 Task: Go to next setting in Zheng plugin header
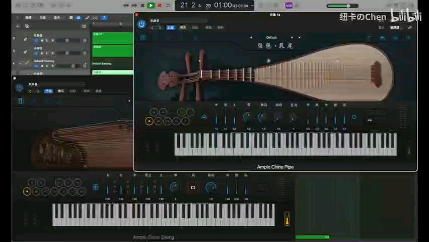(38, 91)
